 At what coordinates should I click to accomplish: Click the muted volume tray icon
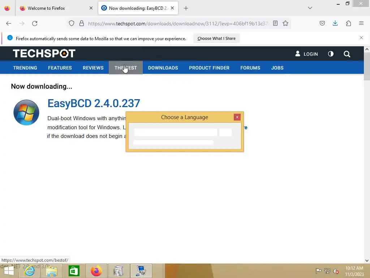click(x=336, y=271)
